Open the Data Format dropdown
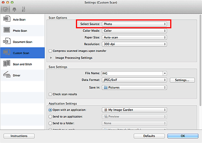202x143 pixels. [x=134, y=80]
